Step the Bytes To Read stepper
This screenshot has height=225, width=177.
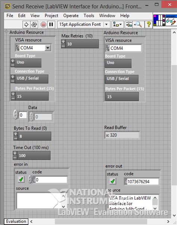point(15,136)
